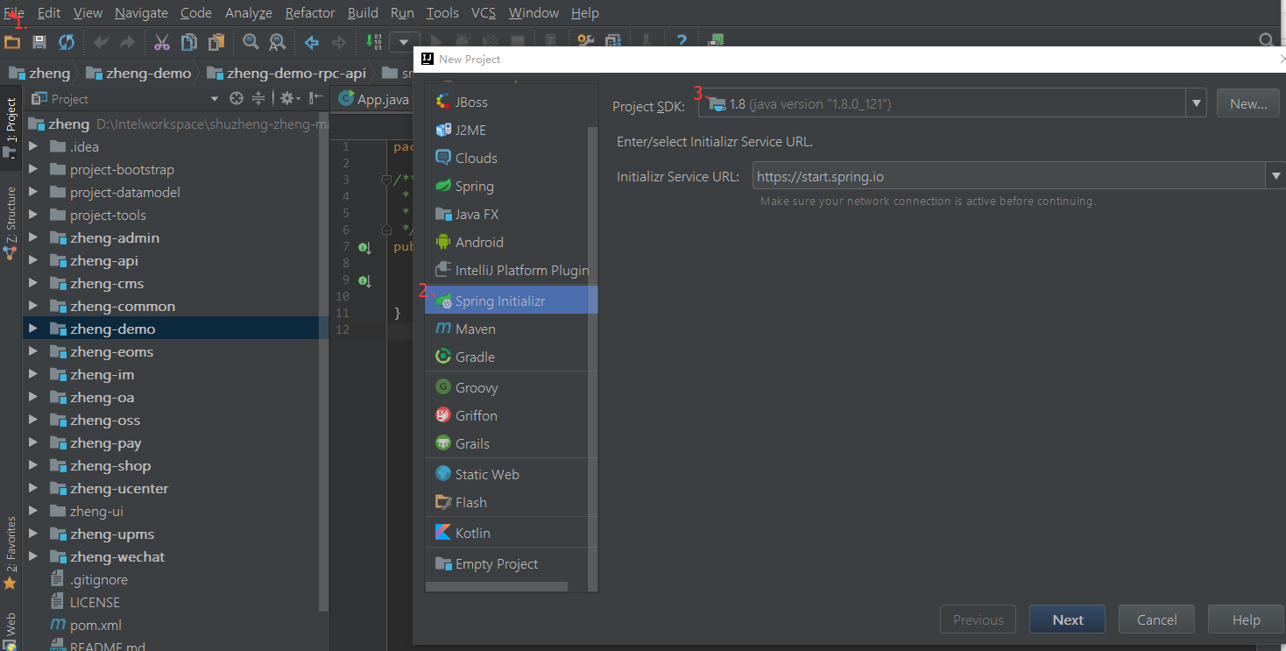Click the gutter icon on line 7
Image resolution: width=1286 pixels, height=651 pixels.
tap(363, 247)
